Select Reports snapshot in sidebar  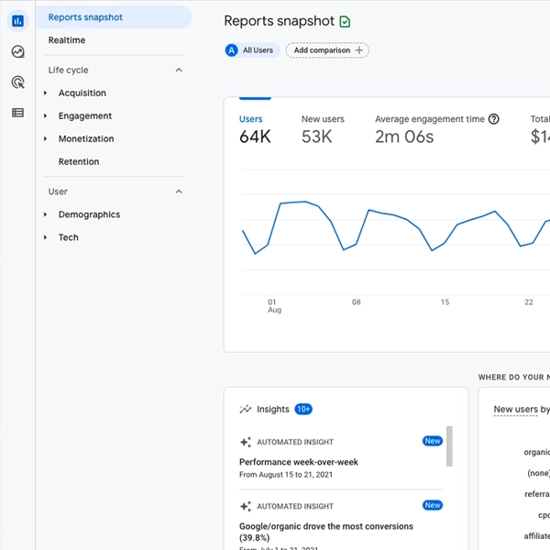point(85,17)
